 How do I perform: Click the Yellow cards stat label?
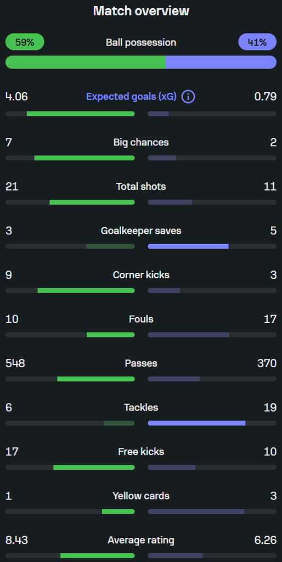141,496
